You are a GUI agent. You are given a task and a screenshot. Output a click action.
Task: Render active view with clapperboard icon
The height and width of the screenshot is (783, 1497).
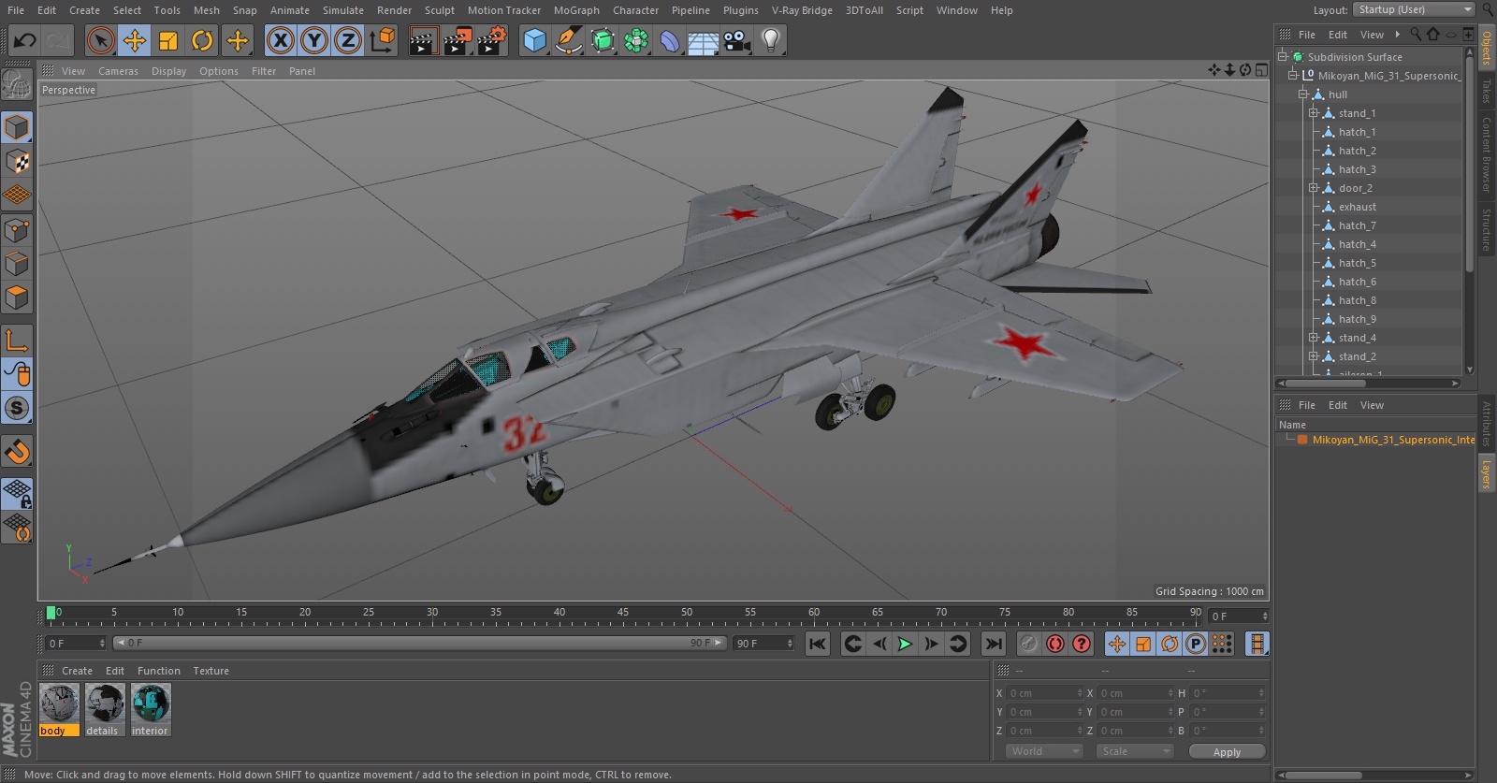423,40
